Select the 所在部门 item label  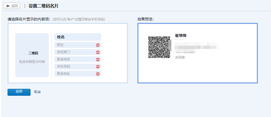coord(63,52)
